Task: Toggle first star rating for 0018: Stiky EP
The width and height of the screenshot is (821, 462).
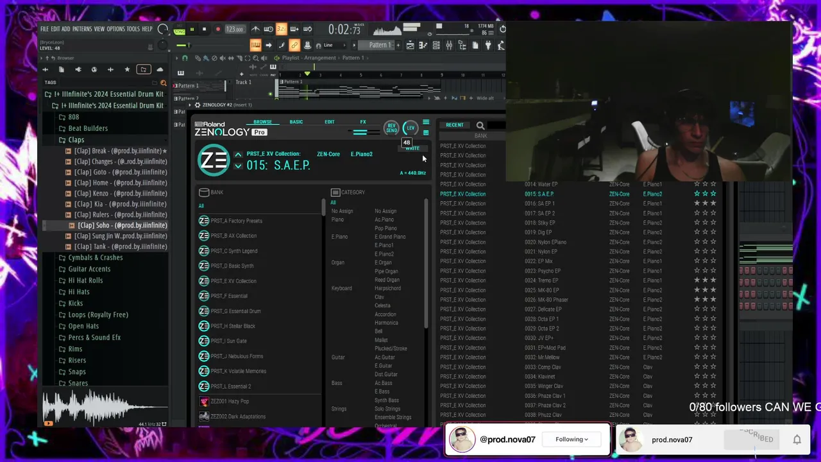Action: (697, 223)
